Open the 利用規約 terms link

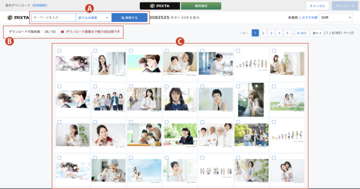point(39,5)
